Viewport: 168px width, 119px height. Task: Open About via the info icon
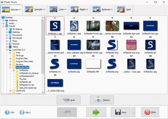tap(22, 112)
